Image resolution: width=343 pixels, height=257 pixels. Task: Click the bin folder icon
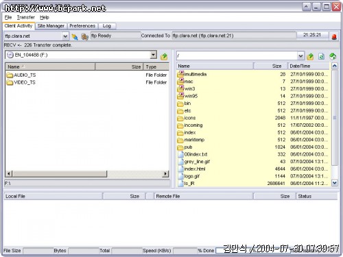click(180, 103)
